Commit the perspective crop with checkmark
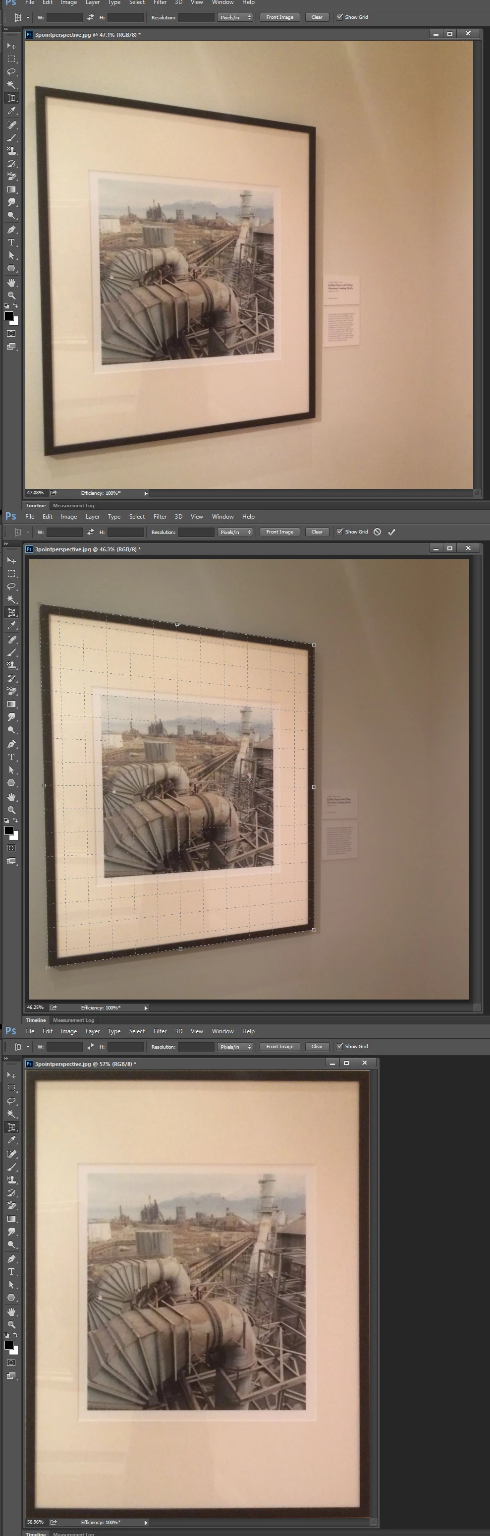Screen dimensions: 490x1536 pos(391,532)
